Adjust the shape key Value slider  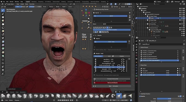[x=170, y=99]
